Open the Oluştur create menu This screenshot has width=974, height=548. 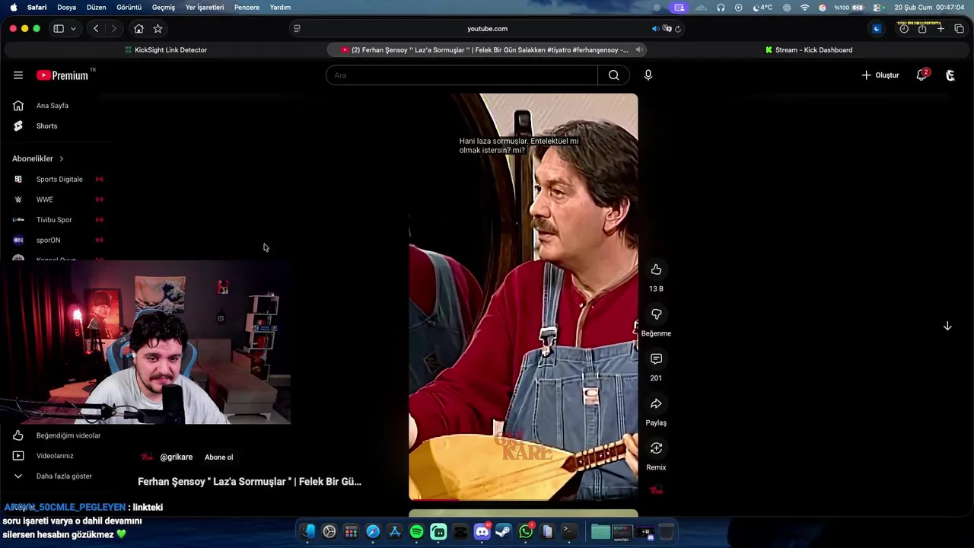[x=880, y=75]
